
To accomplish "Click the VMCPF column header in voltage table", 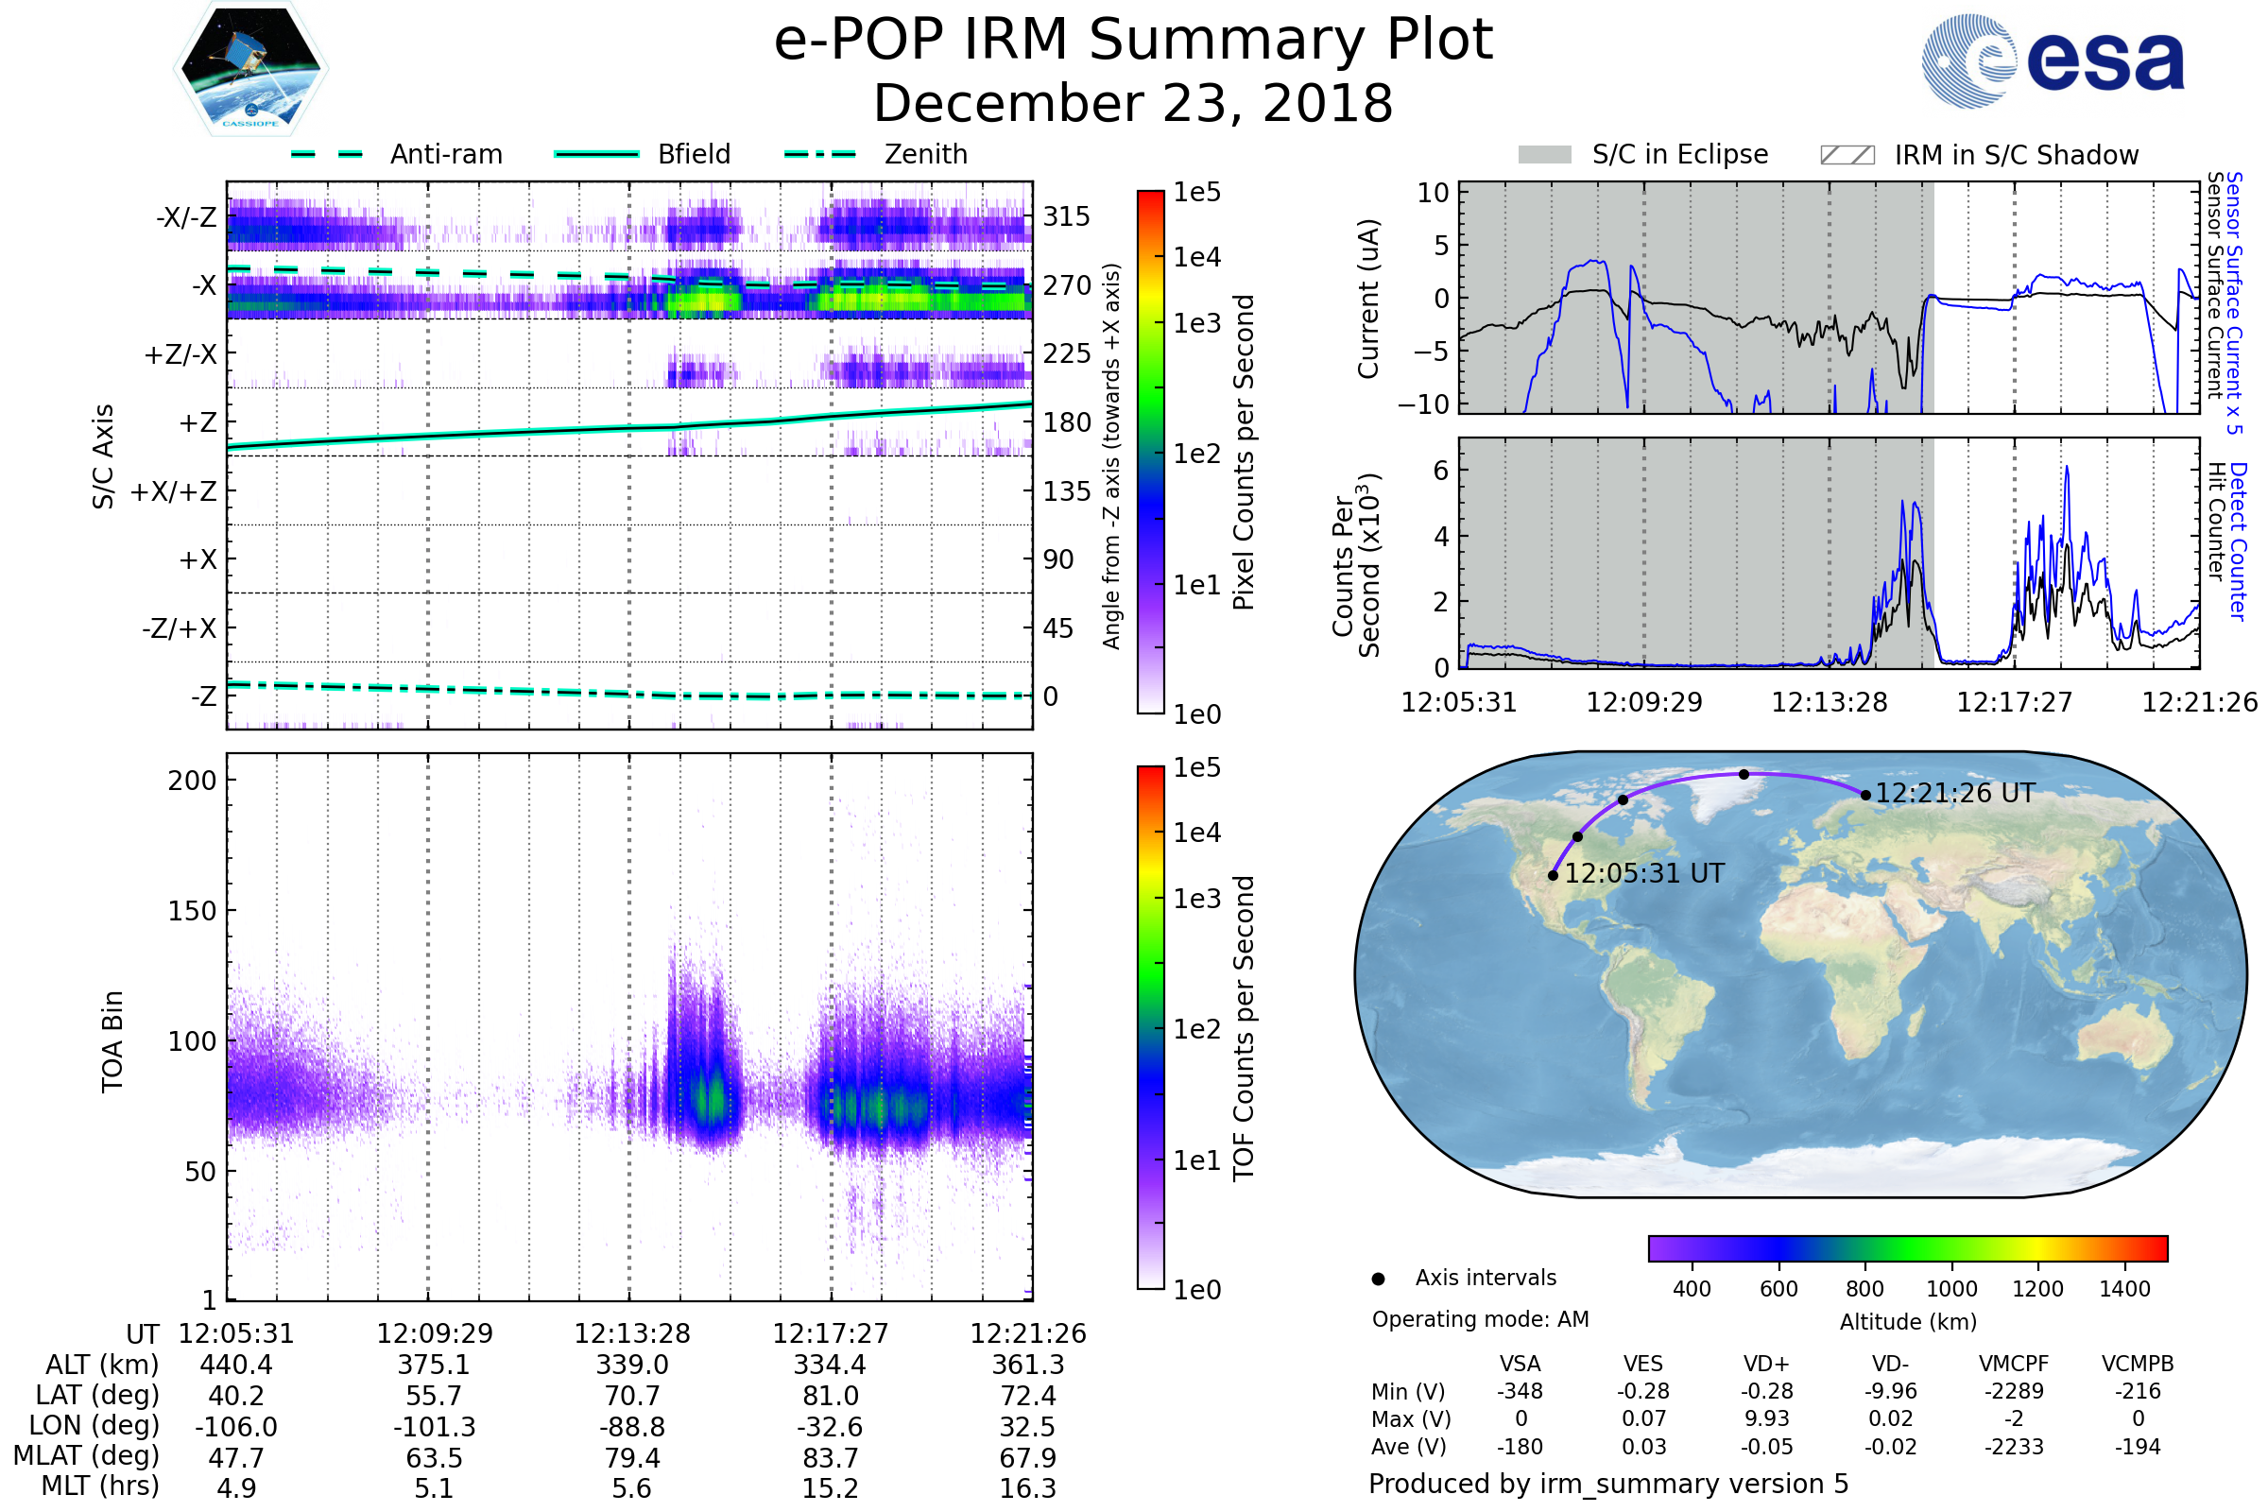I will click(2014, 1364).
